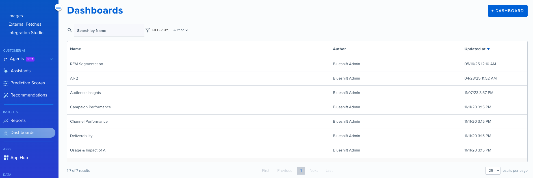533x178 pixels.
Task: Click the Dashboards sidebar icon
Action: coord(6,133)
